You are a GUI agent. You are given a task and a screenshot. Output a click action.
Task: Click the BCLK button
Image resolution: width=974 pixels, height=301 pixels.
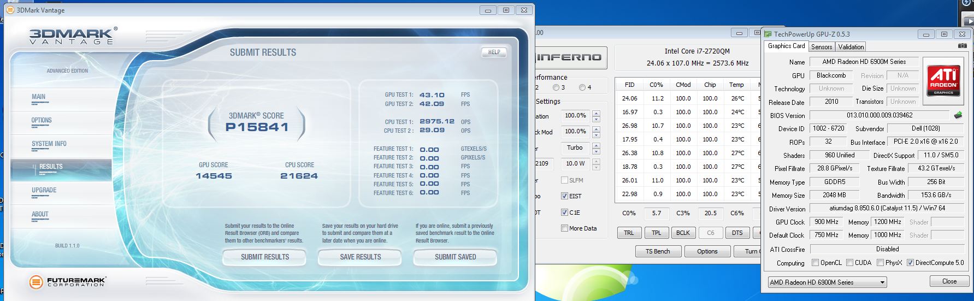coord(683,233)
